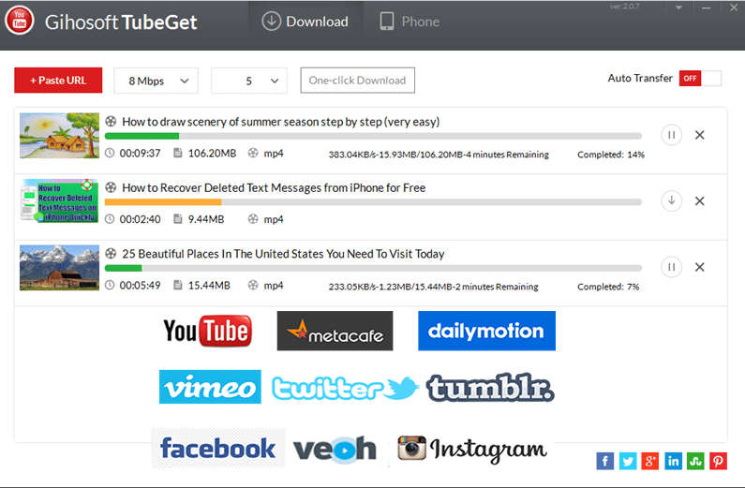The height and width of the screenshot is (488, 745).
Task: Click the summer scenery video thumbnail
Action: click(x=59, y=135)
